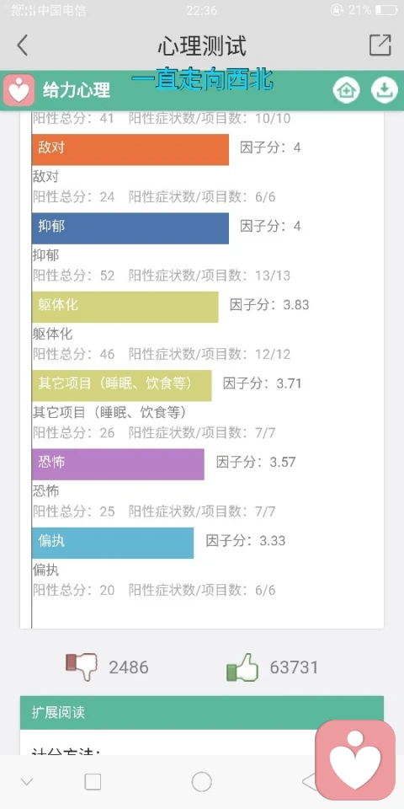Viewport: 404px width, 809px height.
Task: Select the purple 恐怖 bar
Action: [118, 464]
